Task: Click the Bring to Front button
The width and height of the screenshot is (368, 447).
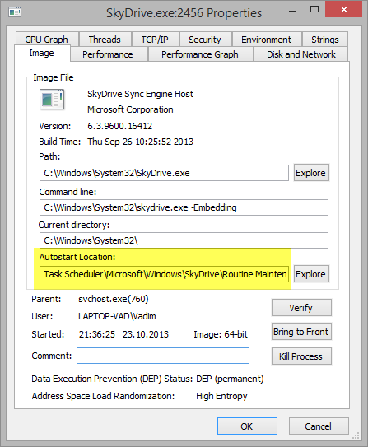Action: [301, 332]
